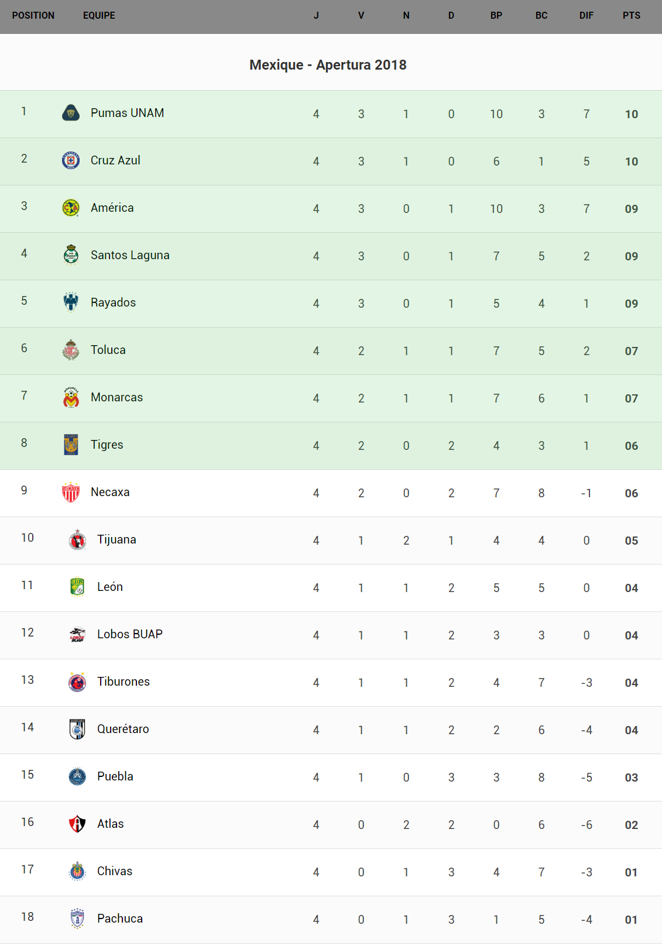The width and height of the screenshot is (662, 946).
Task: Open the Tijuana team name link
Action: (116, 539)
